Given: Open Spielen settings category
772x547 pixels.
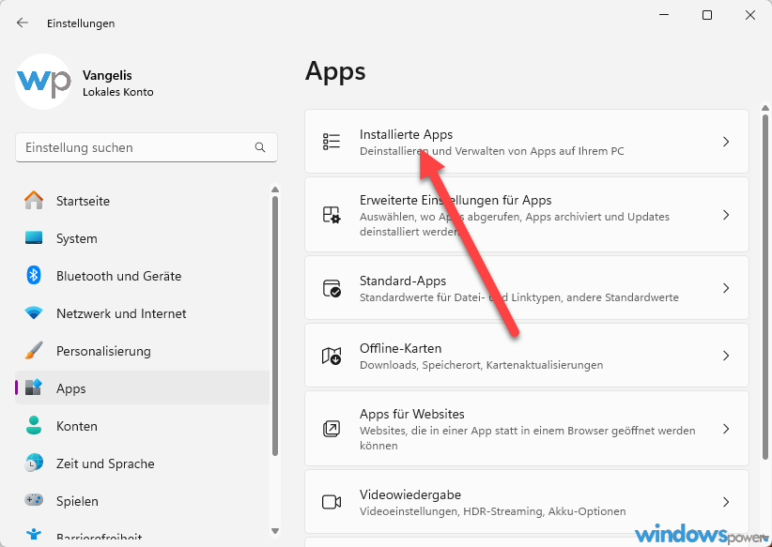Looking at the screenshot, I should pyautogui.click(x=143, y=501).
